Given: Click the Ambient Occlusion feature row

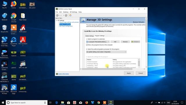Looking at the screenshot, I should click(x=112, y=62).
